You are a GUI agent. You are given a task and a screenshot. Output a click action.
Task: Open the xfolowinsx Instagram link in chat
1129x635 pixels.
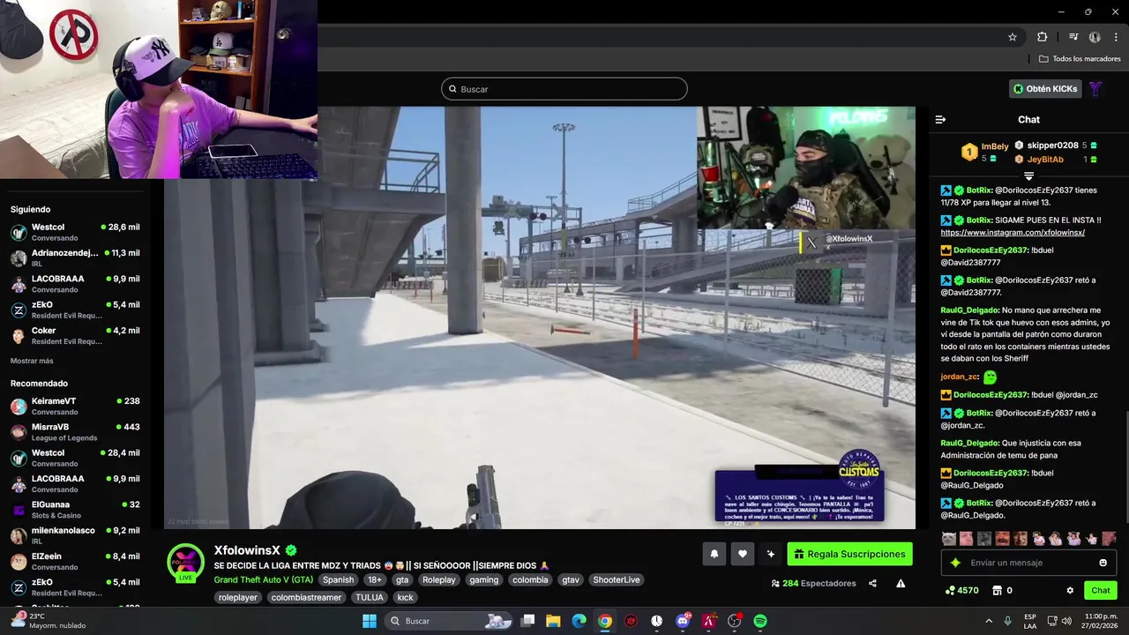[1013, 233]
